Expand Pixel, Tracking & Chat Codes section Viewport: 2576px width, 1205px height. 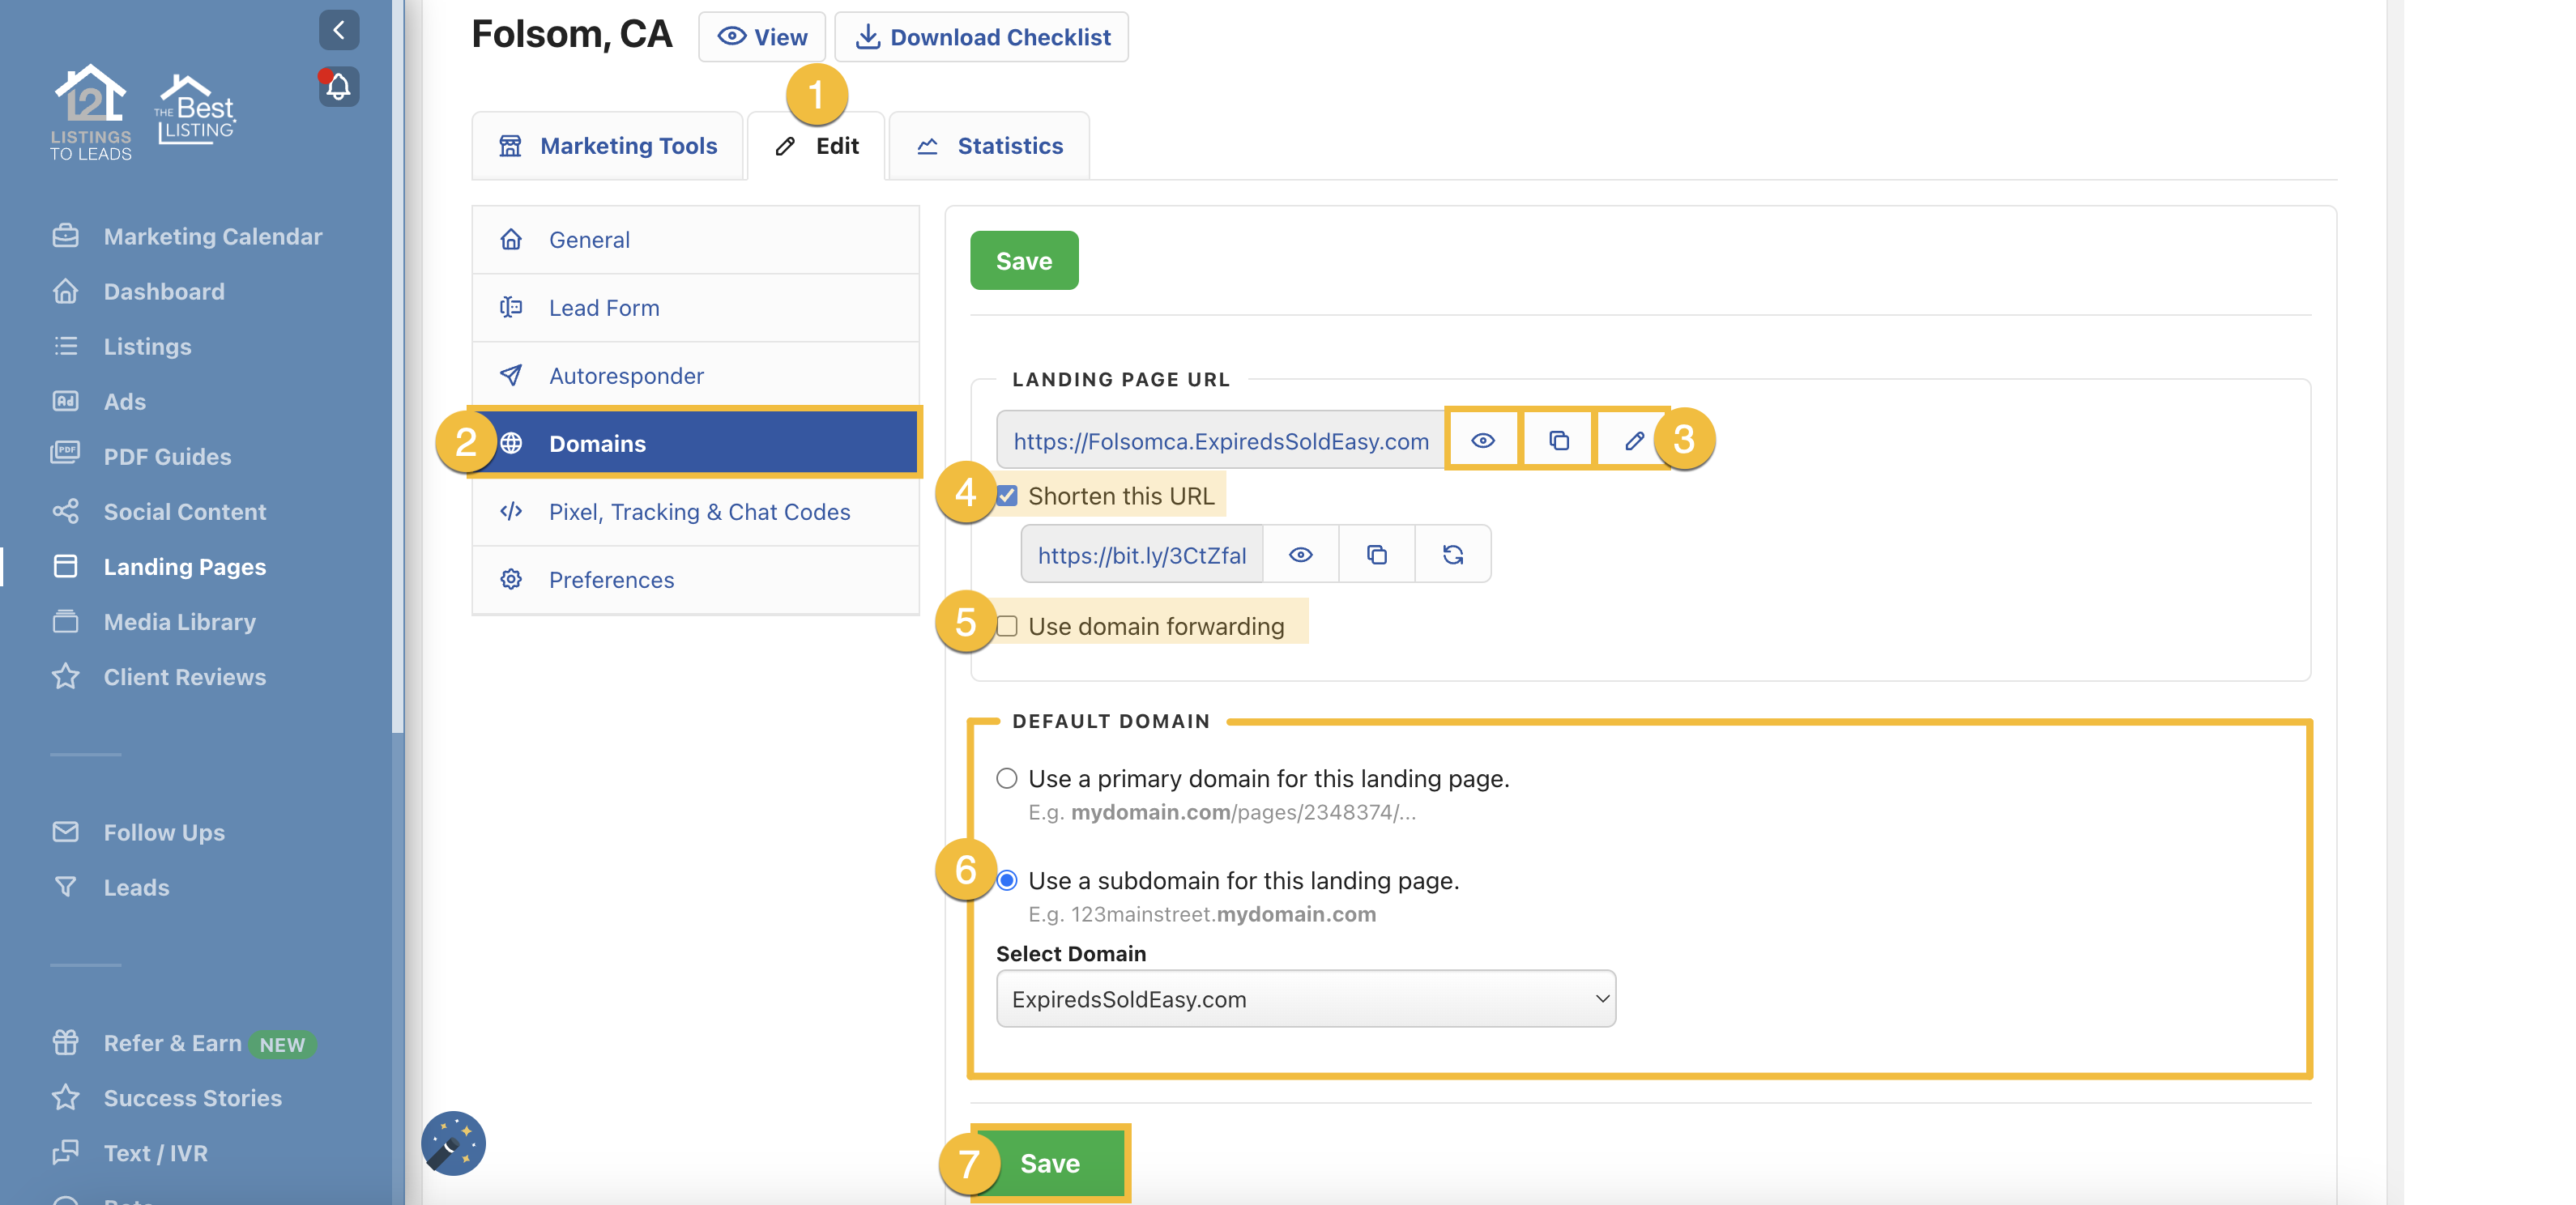point(699,511)
